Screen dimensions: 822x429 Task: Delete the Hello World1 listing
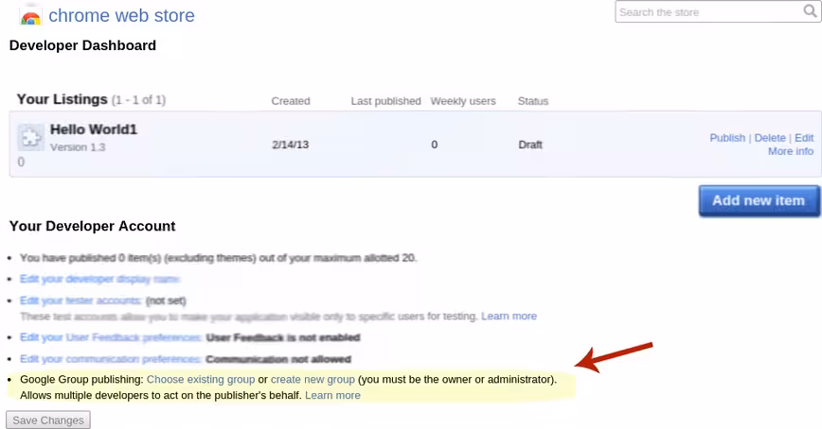pos(770,138)
